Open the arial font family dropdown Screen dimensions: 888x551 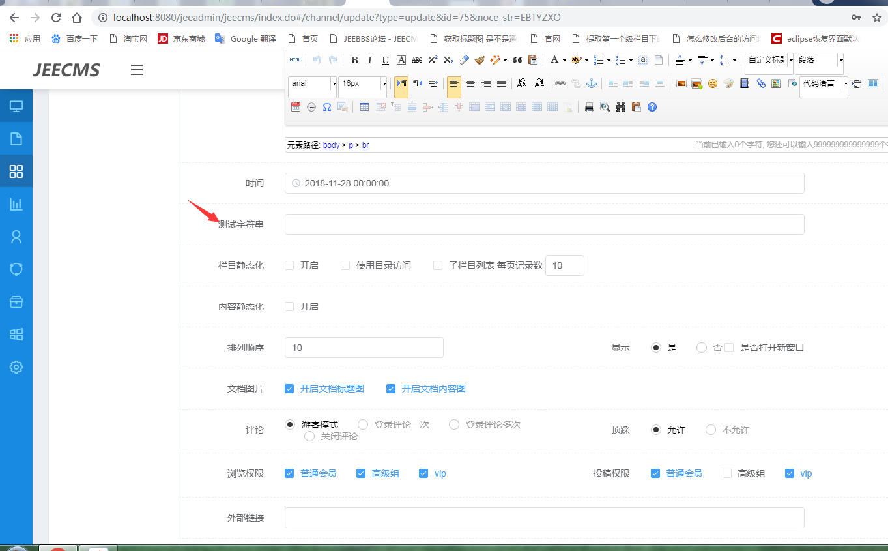(x=334, y=83)
